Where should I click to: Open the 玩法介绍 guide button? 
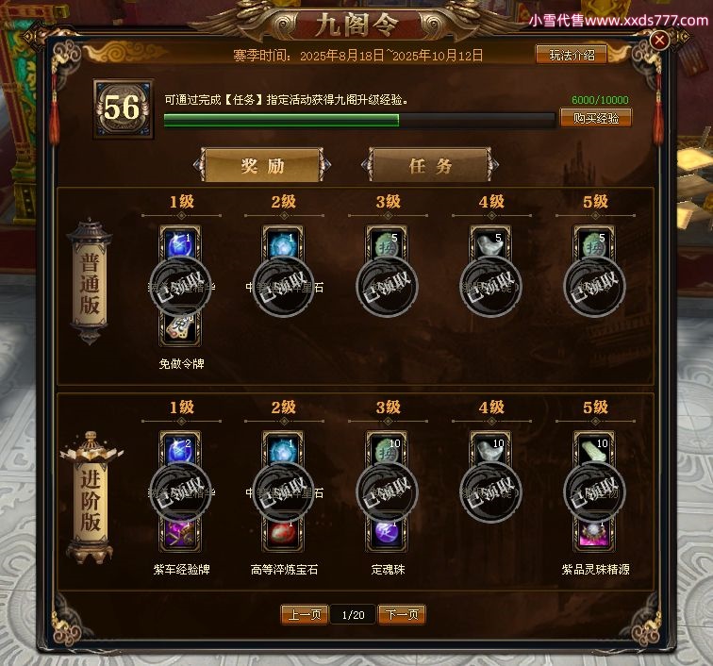pos(572,55)
